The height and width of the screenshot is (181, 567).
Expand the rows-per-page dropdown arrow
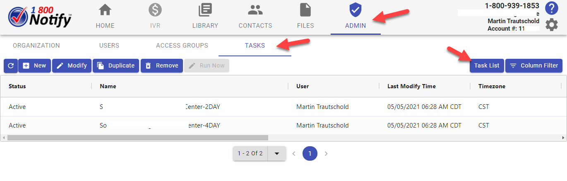pos(277,154)
